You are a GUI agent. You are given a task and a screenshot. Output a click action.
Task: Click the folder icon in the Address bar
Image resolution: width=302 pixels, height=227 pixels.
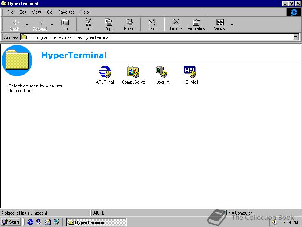(x=24, y=37)
